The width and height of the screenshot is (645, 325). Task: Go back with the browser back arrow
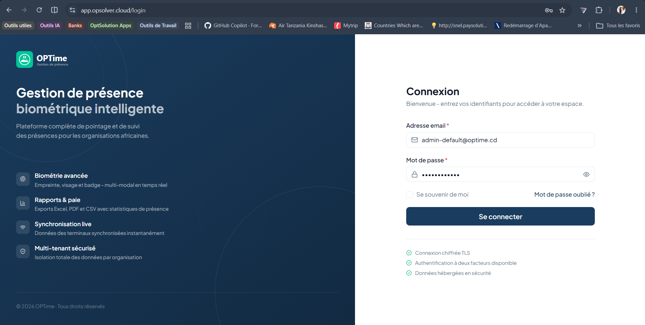coord(9,10)
